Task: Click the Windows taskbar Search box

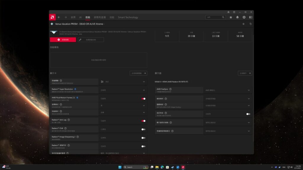Action: click(136, 167)
